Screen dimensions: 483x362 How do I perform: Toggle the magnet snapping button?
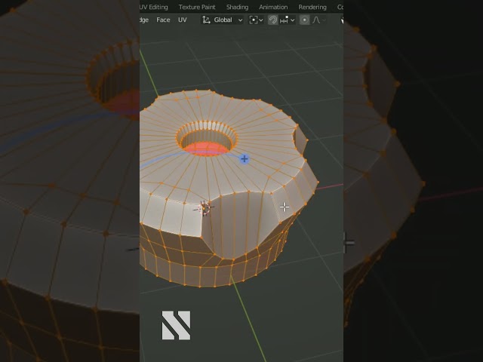[272, 20]
